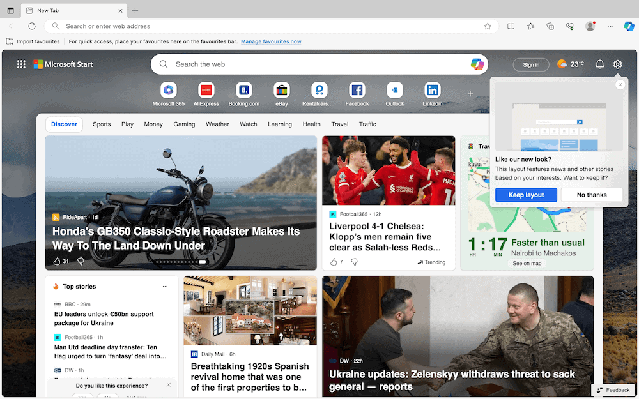639x399 pixels.
Task: Open Top stories more options ellipsis
Action: pos(165,286)
